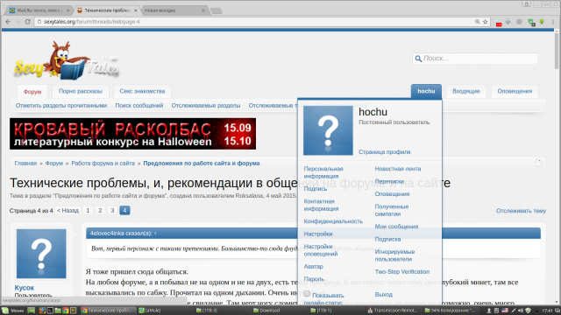Select 'Пароль' in the account menu
This screenshot has width=561, height=315.
[314, 279]
